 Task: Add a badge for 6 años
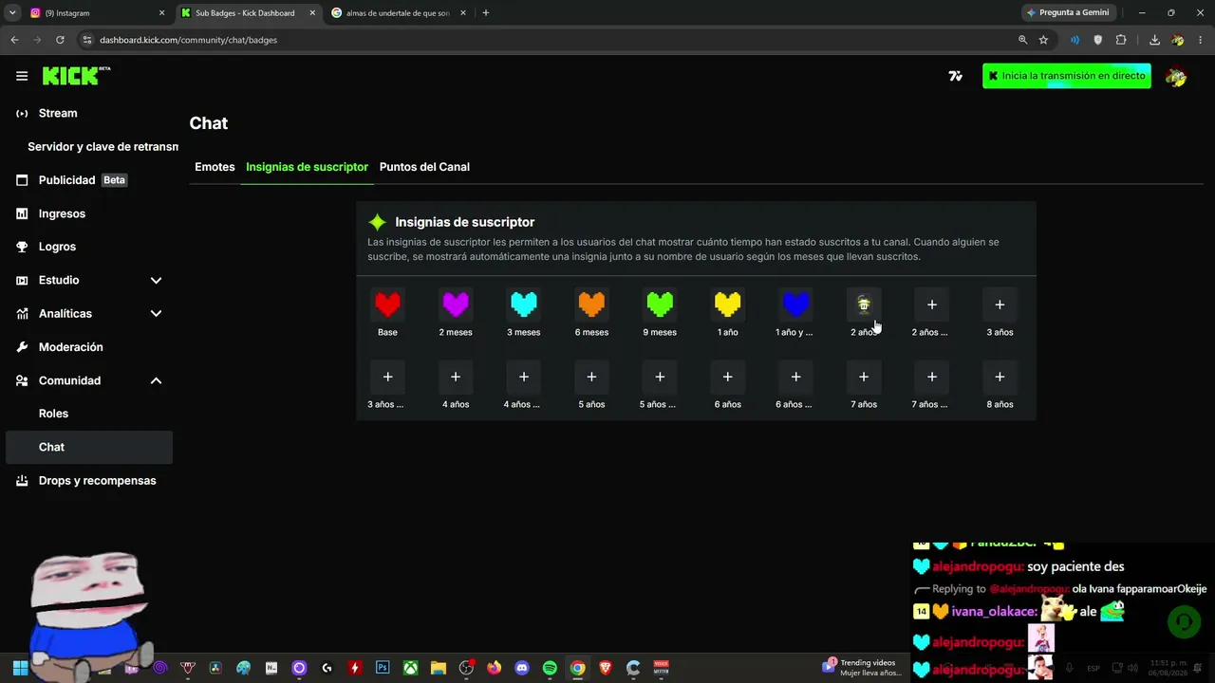point(728,377)
